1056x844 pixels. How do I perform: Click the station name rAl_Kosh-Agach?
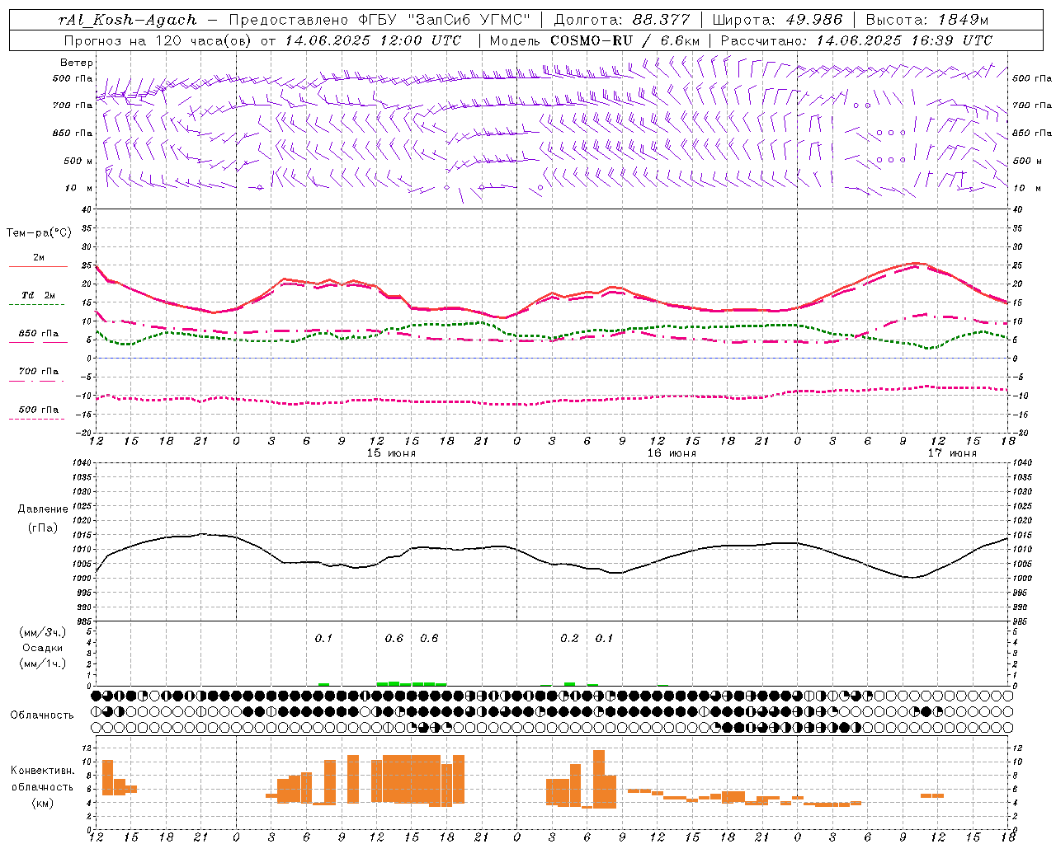[128, 20]
